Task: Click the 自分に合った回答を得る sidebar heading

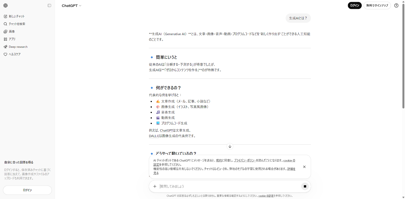Action: click(19, 162)
